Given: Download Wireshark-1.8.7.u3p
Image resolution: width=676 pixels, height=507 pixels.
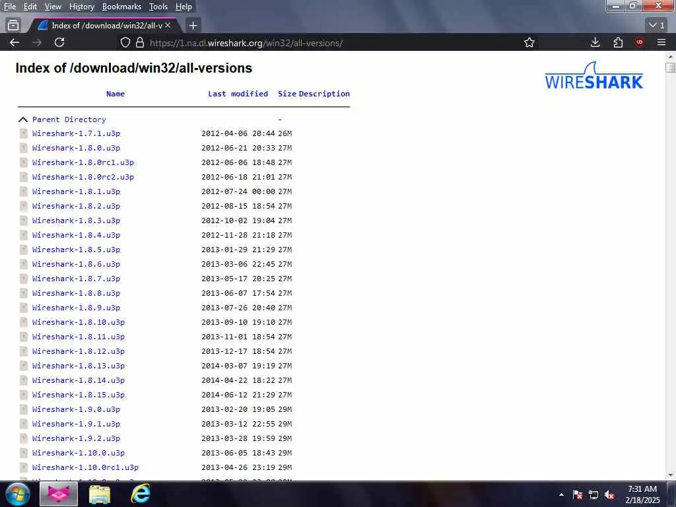Looking at the screenshot, I should click(x=77, y=279).
